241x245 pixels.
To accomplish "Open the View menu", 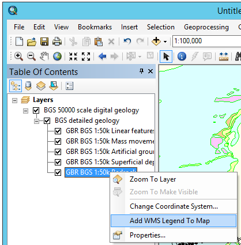I will tap(61, 27).
